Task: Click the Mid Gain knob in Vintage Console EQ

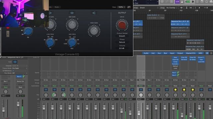Action: pos(72,25)
